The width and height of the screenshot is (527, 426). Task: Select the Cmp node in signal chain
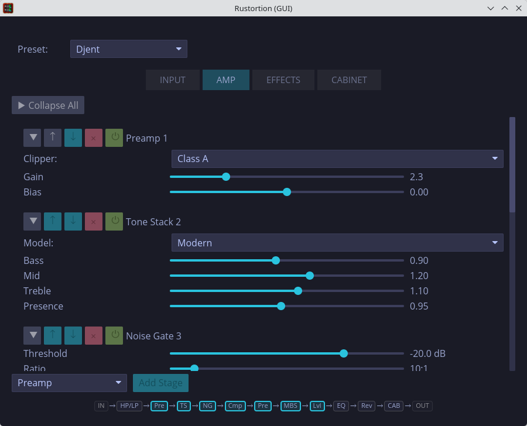pos(235,406)
